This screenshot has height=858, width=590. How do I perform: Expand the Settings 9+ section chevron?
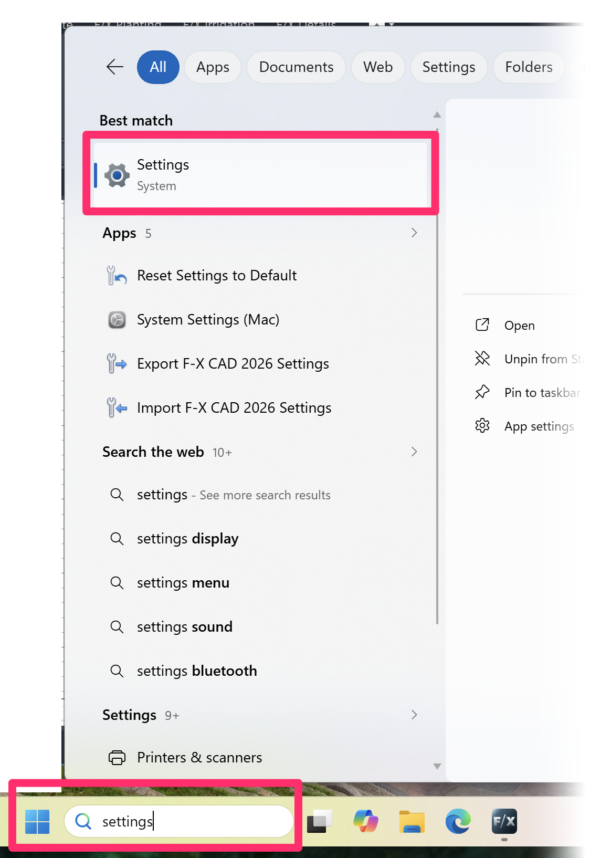pyautogui.click(x=414, y=715)
